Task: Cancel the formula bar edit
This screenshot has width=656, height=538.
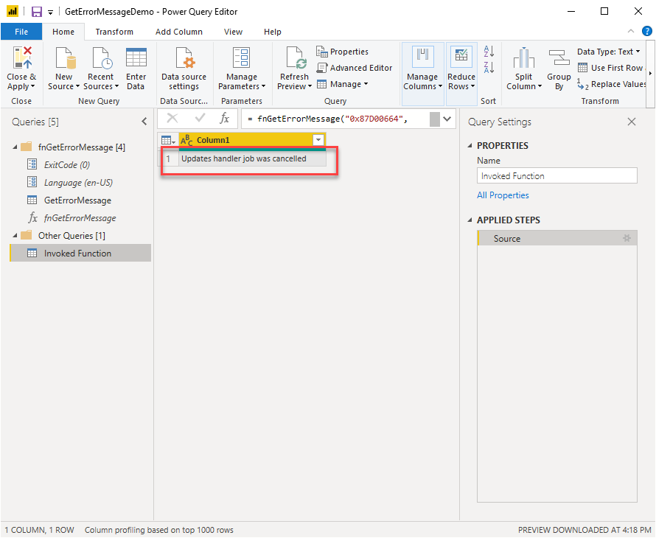Action: point(172,119)
